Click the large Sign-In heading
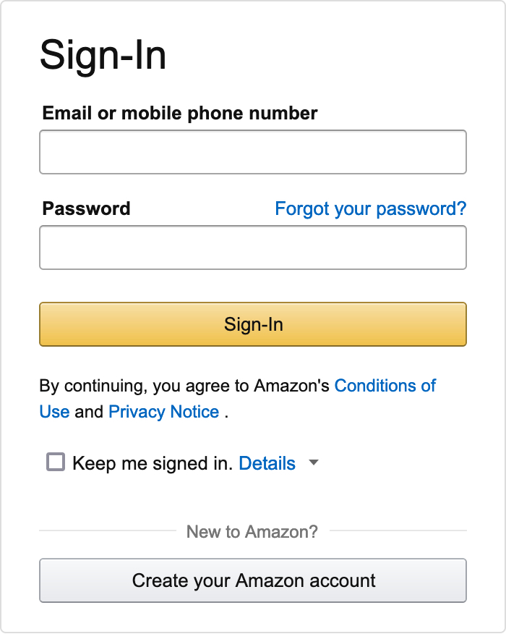 (x=103, y=56)
